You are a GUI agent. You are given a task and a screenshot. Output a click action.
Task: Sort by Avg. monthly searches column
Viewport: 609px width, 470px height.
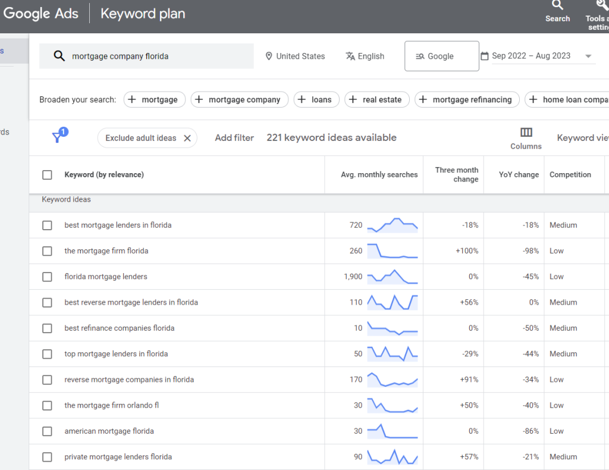[379, 175]
